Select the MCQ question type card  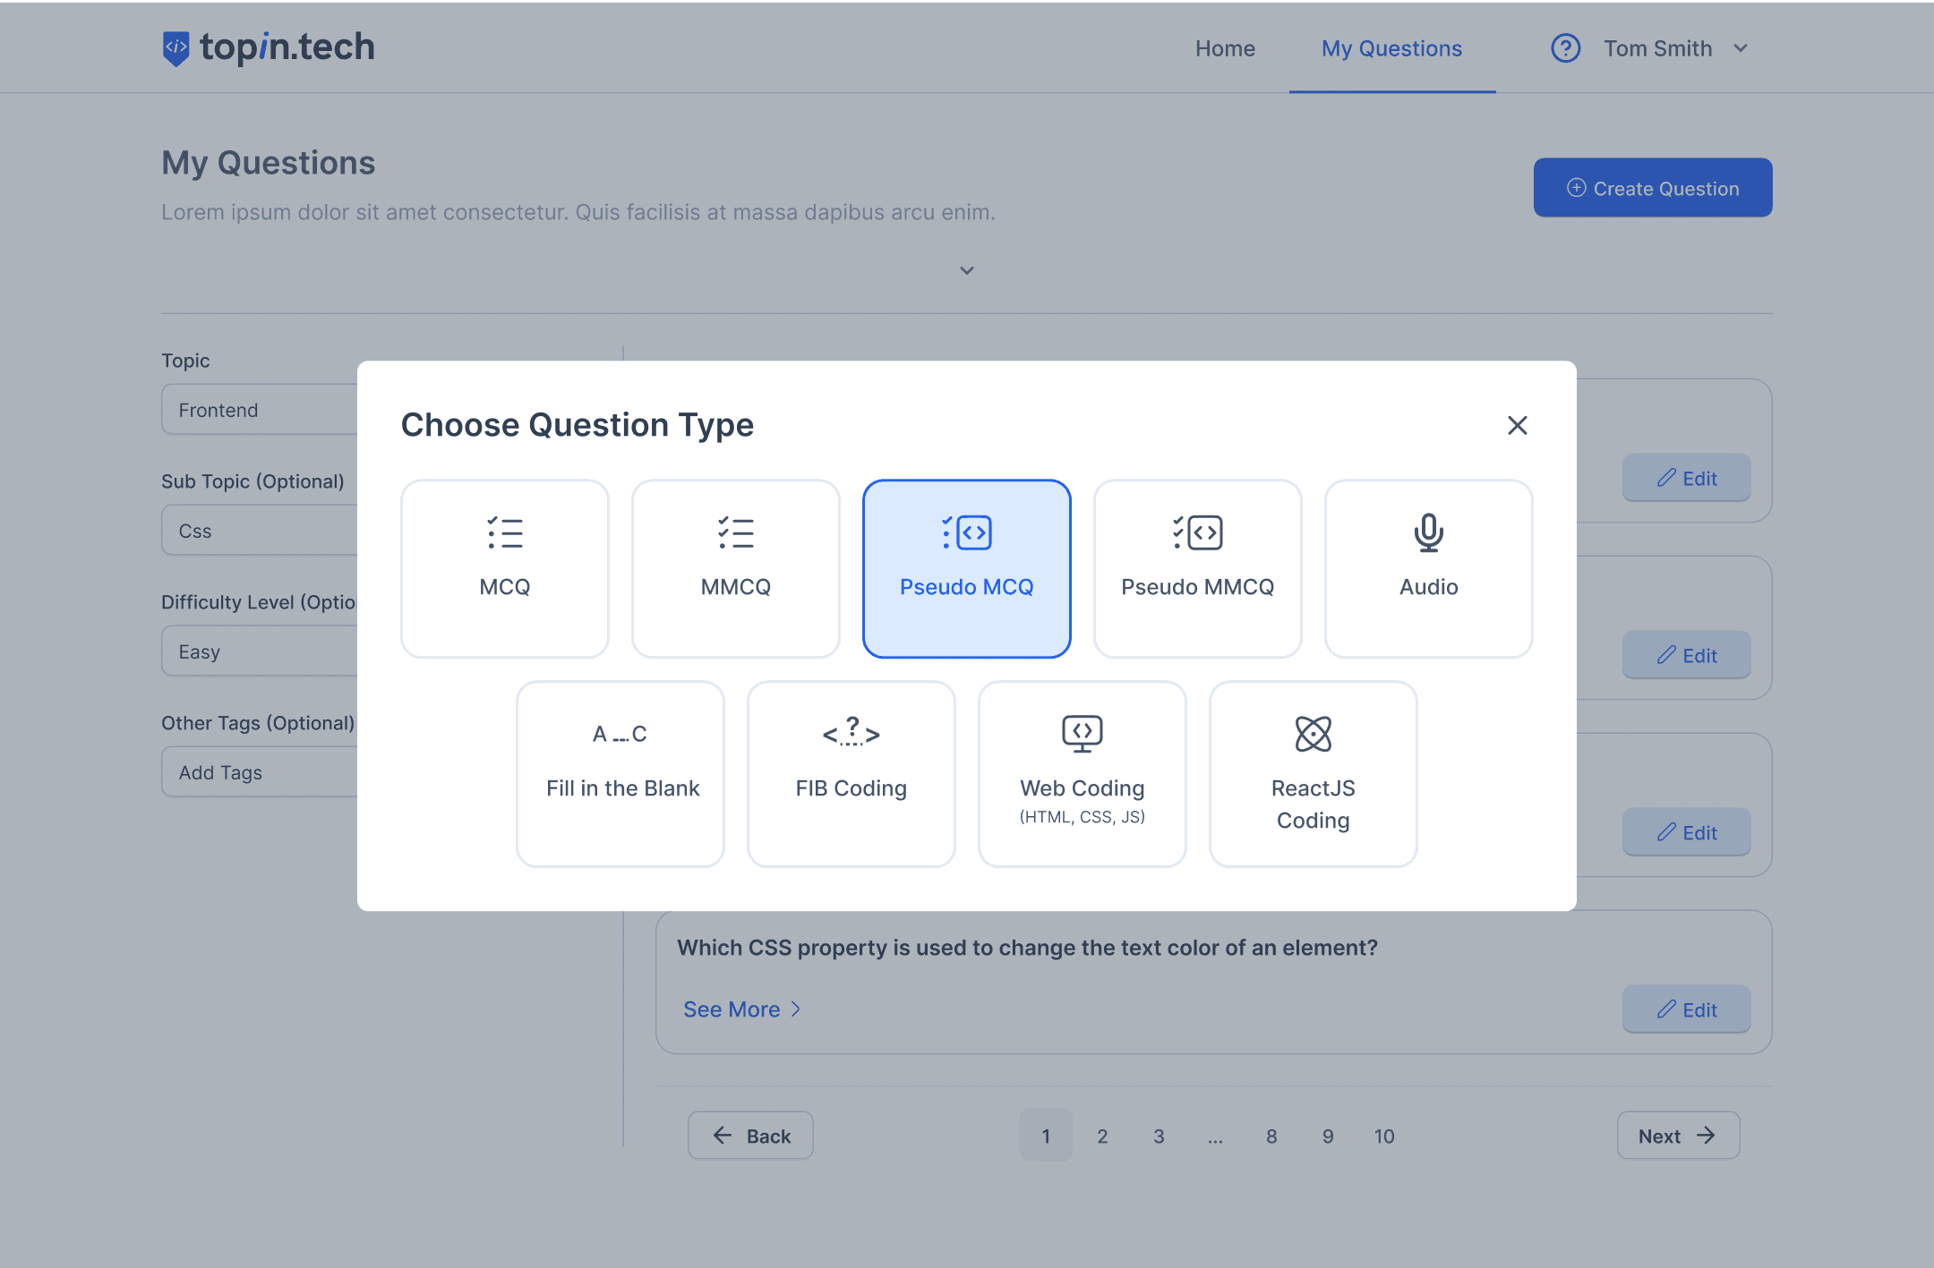[x=504, y=568]
